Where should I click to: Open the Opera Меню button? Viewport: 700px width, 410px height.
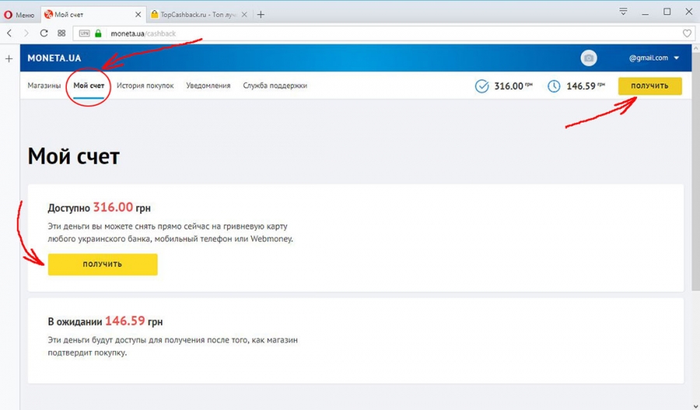point(19,15)
